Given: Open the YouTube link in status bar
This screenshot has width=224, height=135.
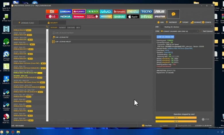Looking at the screenshot, I should pyautogui.click(x=147, y=126).
